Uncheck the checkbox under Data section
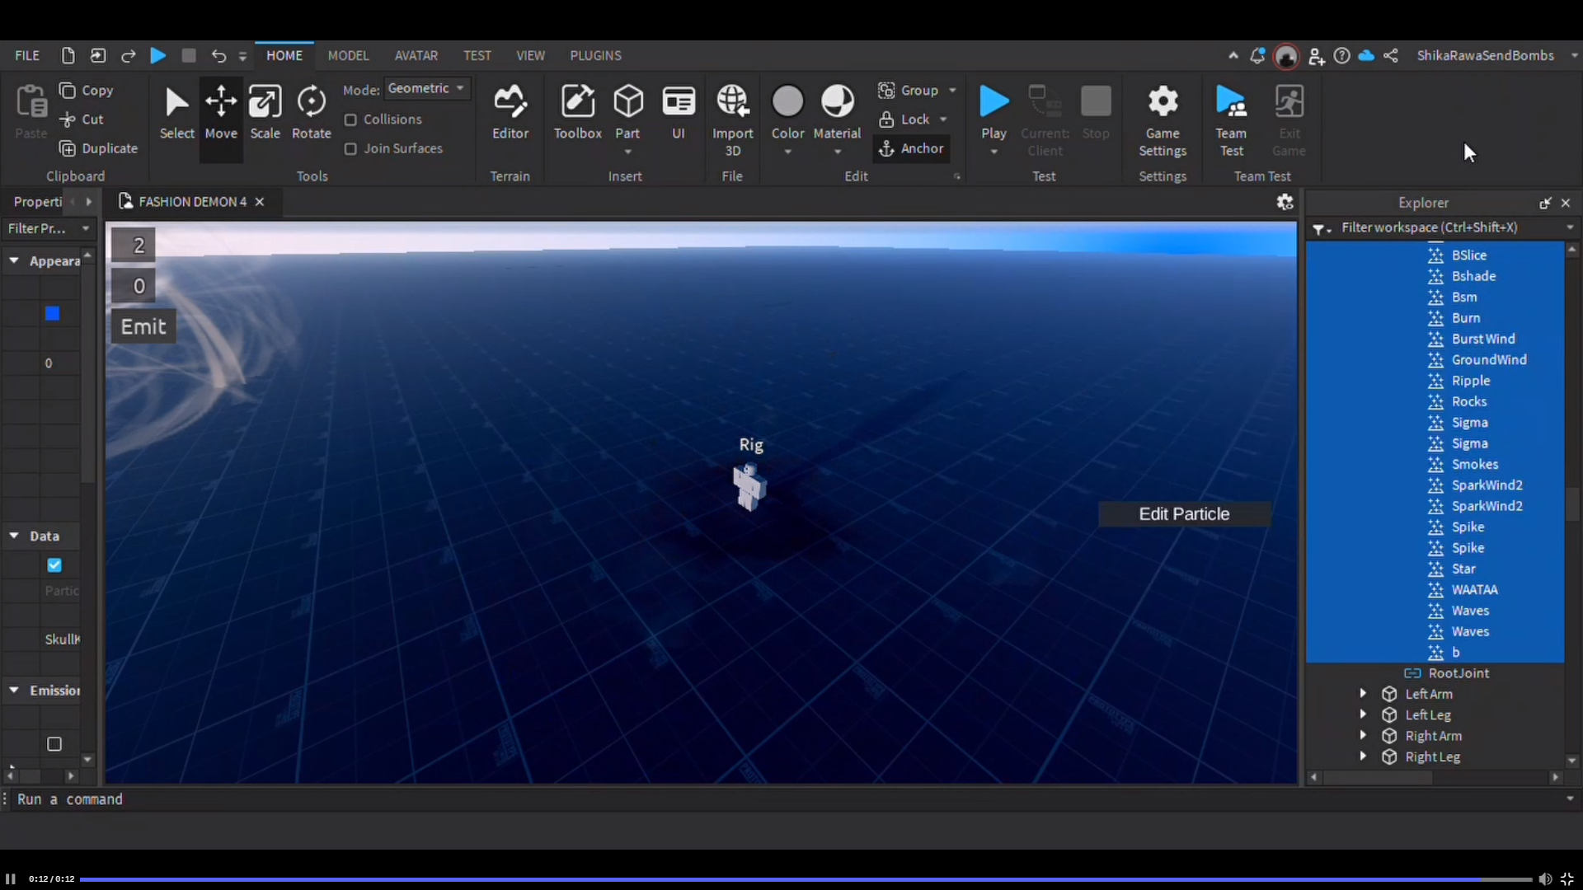1583x890 pixels. [x=54, y=565]
